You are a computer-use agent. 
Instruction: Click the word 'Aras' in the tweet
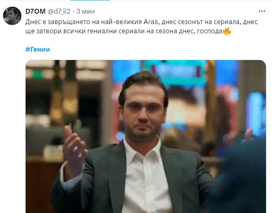[x=151, y=22]
